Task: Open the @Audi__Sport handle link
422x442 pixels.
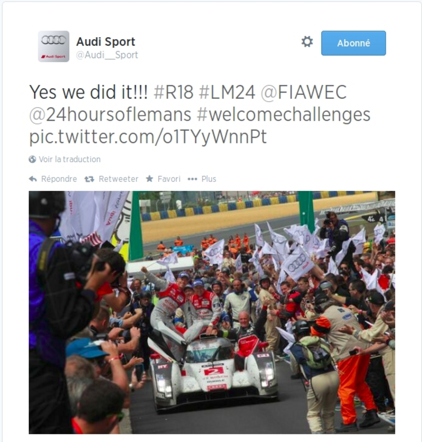Action: [107, 55]
